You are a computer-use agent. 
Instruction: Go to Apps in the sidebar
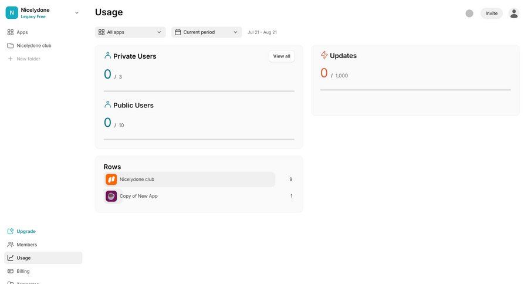click(22, 32)
